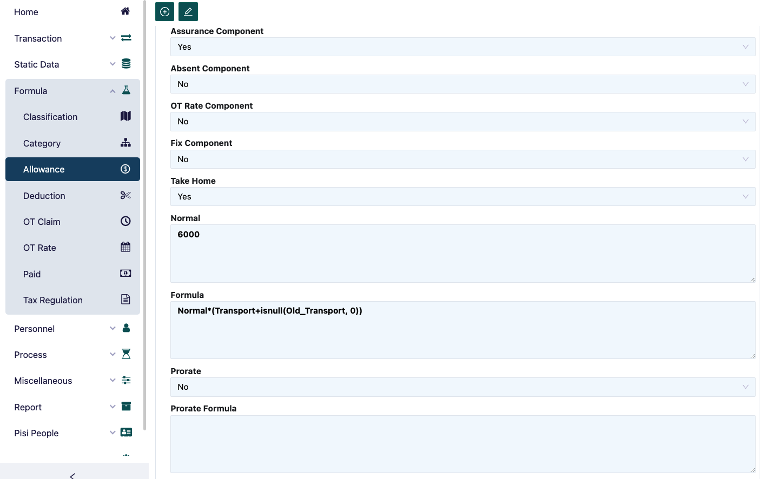
Task: Click the Home icon in the sidebar
Action: pyautogui.click(x=125, y=10)
